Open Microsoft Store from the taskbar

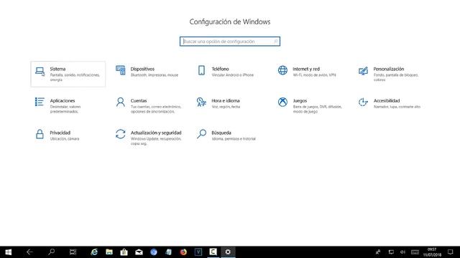[x=124, y=252]
